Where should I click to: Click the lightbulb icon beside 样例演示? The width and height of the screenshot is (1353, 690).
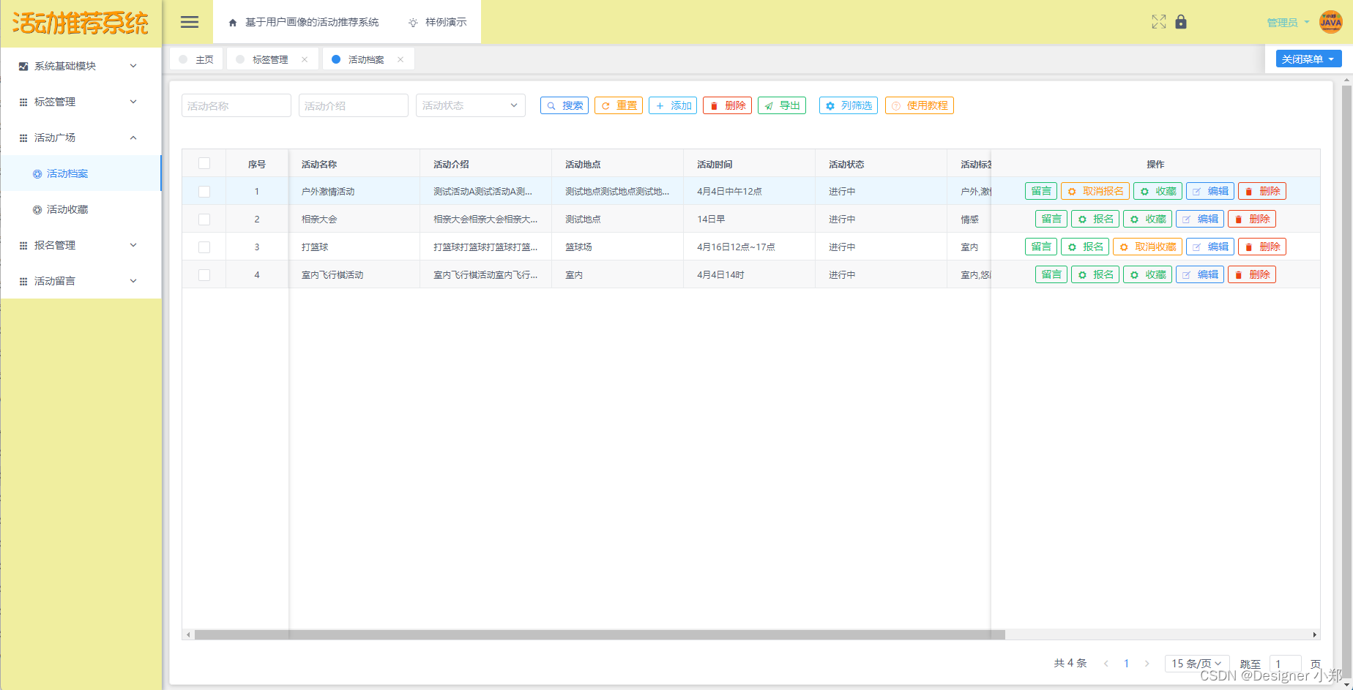point(414,23)
